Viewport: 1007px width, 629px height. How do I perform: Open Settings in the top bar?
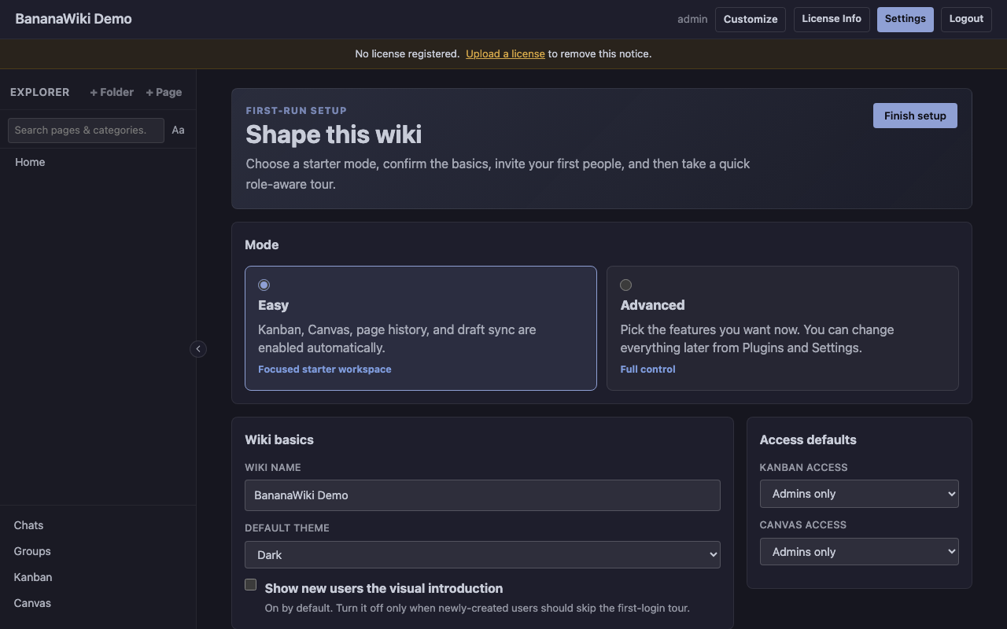906,19
